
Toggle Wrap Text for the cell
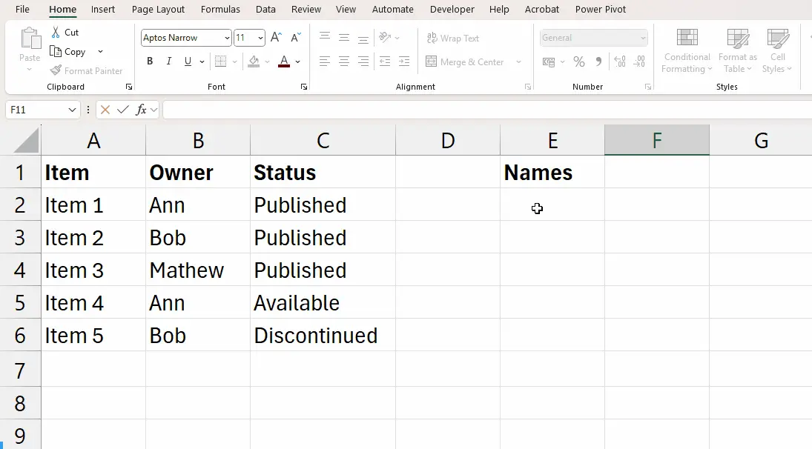tap(452, 39)
